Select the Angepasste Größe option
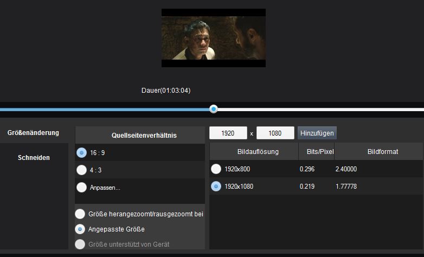 (80, 229)
